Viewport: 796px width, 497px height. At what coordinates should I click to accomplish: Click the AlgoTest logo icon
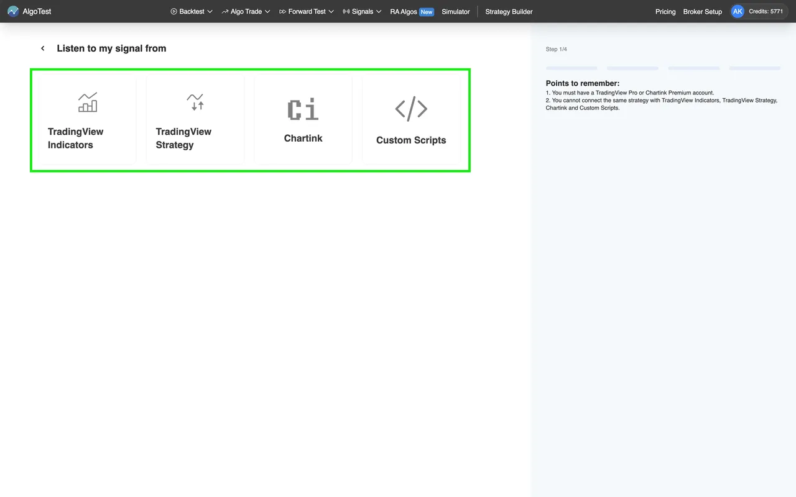coord(13,11)
